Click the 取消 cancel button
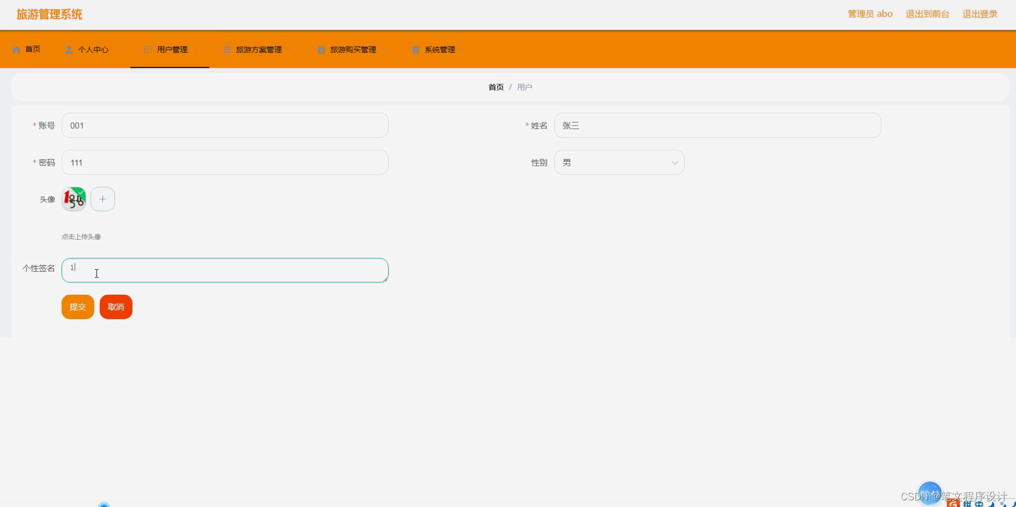 116,306
